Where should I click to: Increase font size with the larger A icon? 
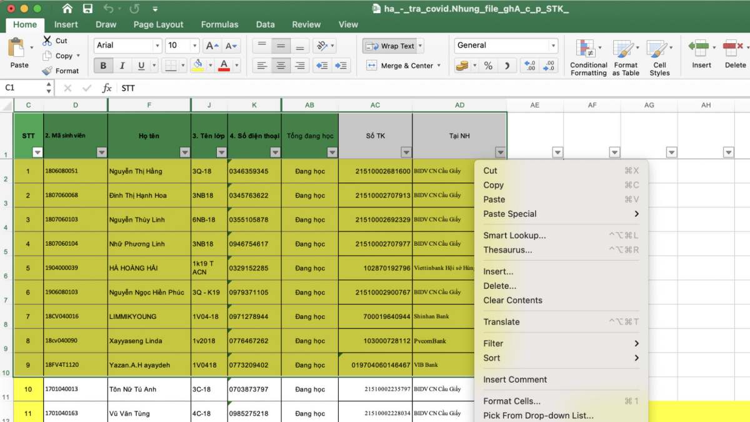pos(212,46)
